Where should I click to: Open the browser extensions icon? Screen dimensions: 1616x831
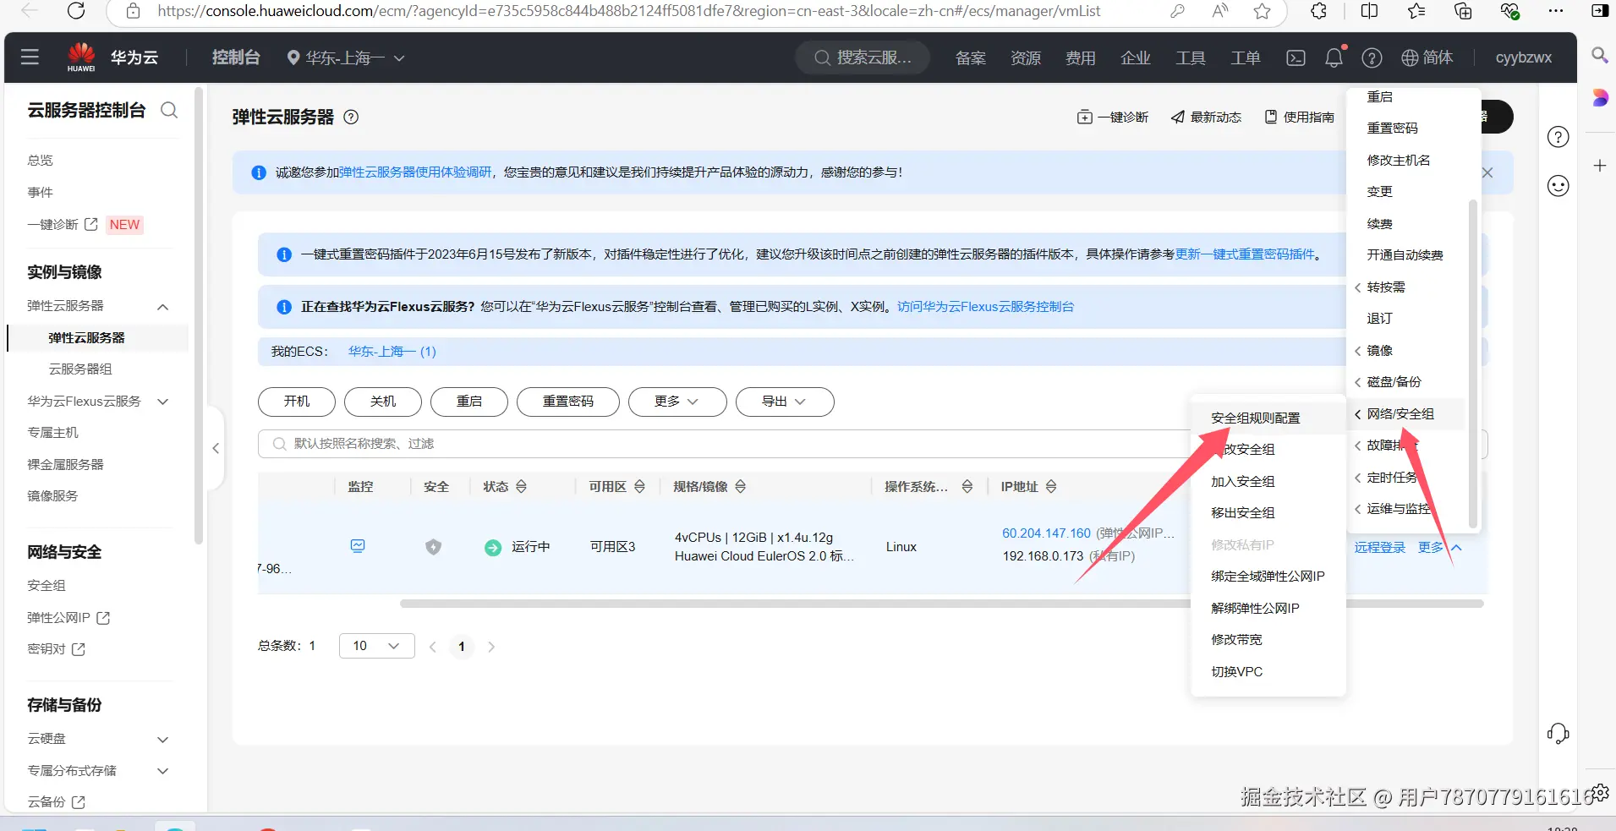click(x=1318, y=11)
